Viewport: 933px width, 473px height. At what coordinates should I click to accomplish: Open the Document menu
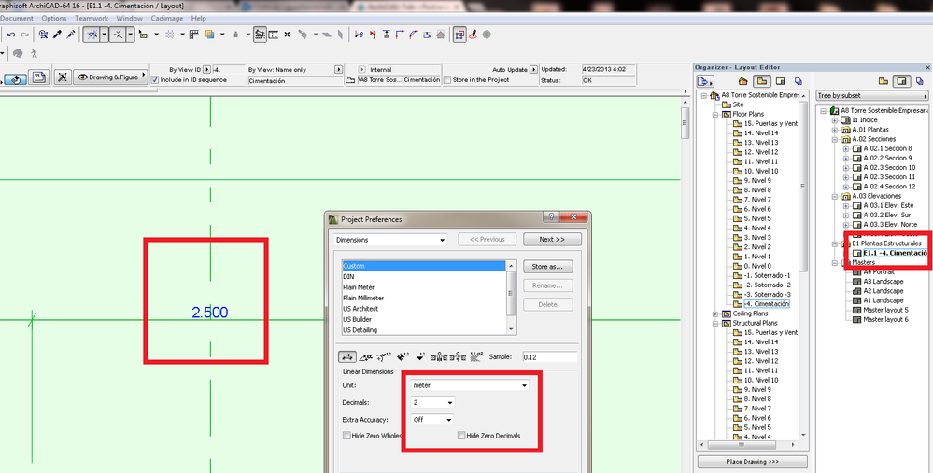[x=17, y=19]
